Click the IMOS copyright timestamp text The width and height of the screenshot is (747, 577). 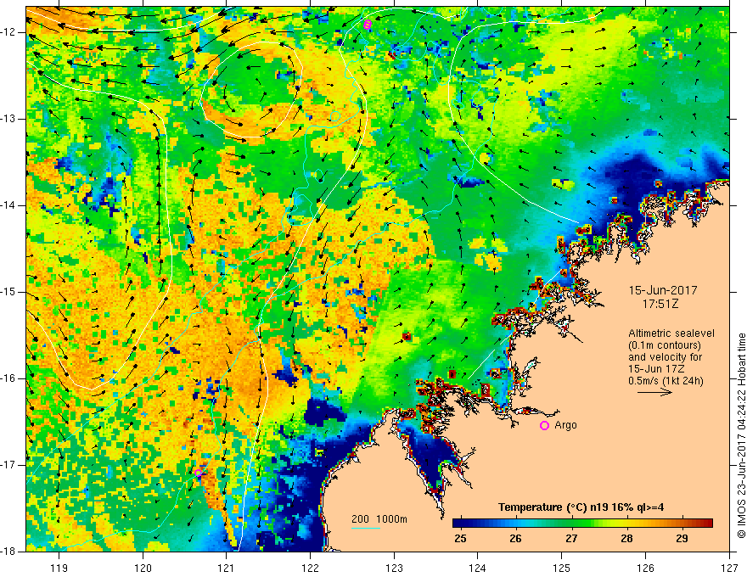pos(741,435)
